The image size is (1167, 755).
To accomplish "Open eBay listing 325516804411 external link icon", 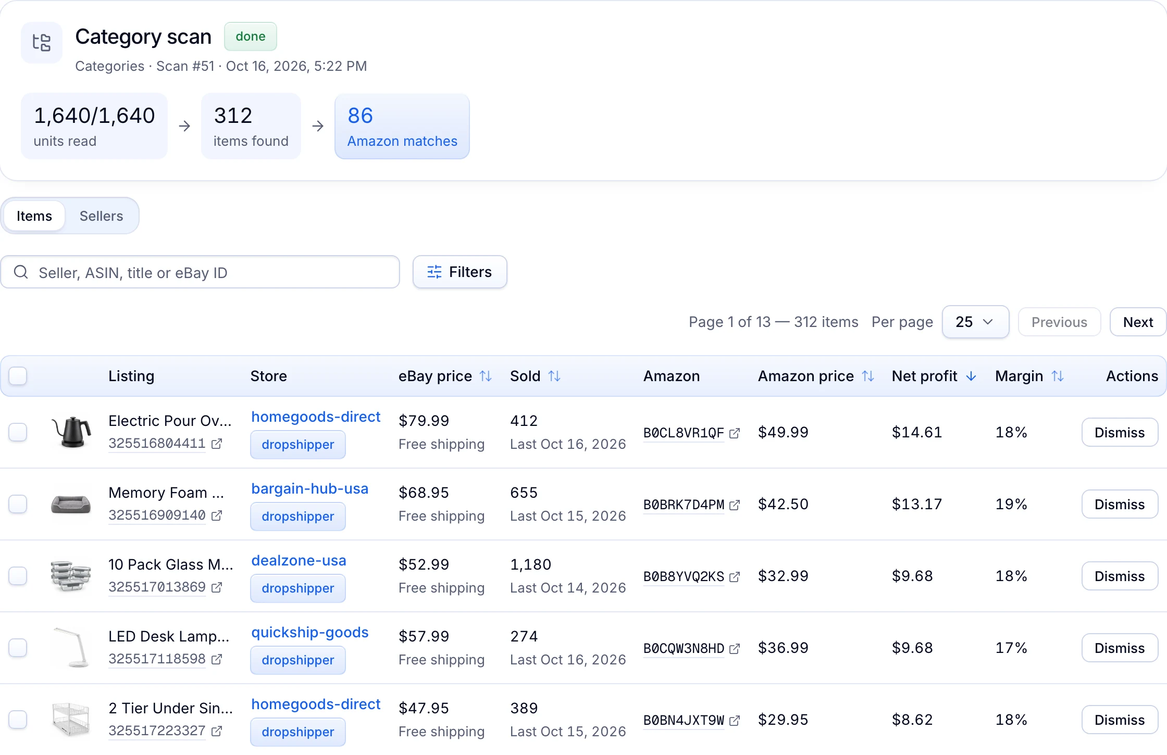I will (217, 444).
